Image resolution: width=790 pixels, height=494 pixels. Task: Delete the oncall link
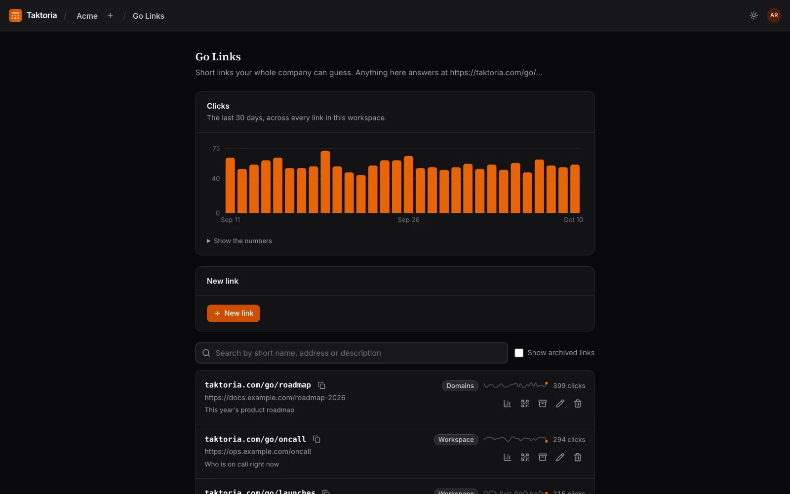pyautogui.click(x=578, y=457)
